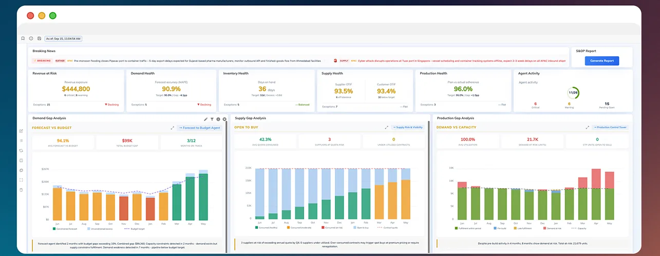Viewport: 660px width, 256px height.
Task: Open the Tuas port cyber attack news
Action: [x=461, y=60]
